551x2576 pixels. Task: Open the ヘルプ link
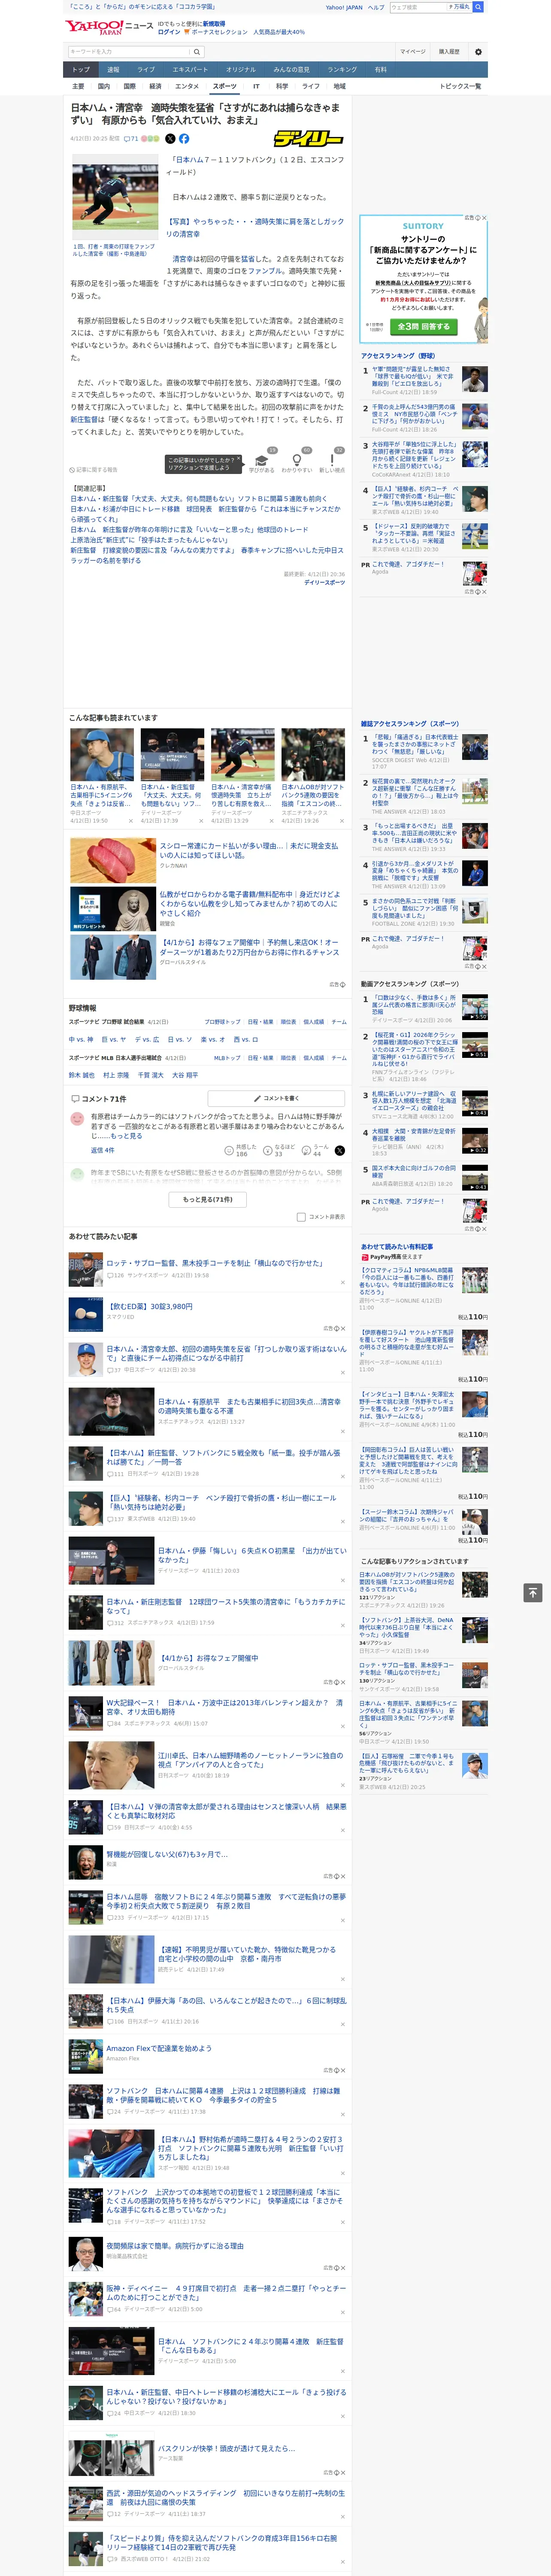pyautogui.click(x=376, y=7)
